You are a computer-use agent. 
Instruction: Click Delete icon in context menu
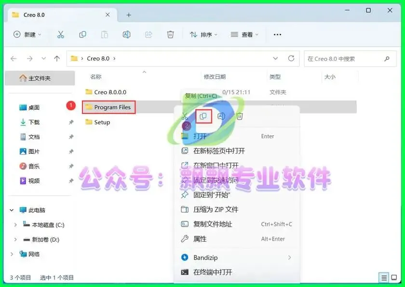click(240, 116)
